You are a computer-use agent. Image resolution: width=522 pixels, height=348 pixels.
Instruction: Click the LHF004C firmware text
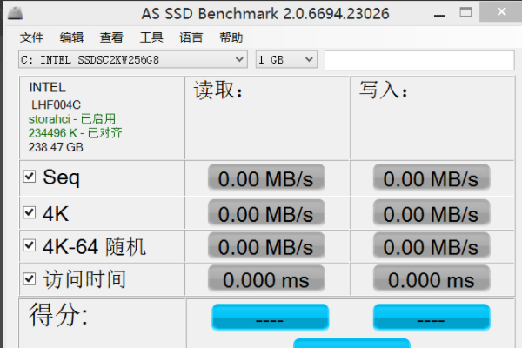56,105
